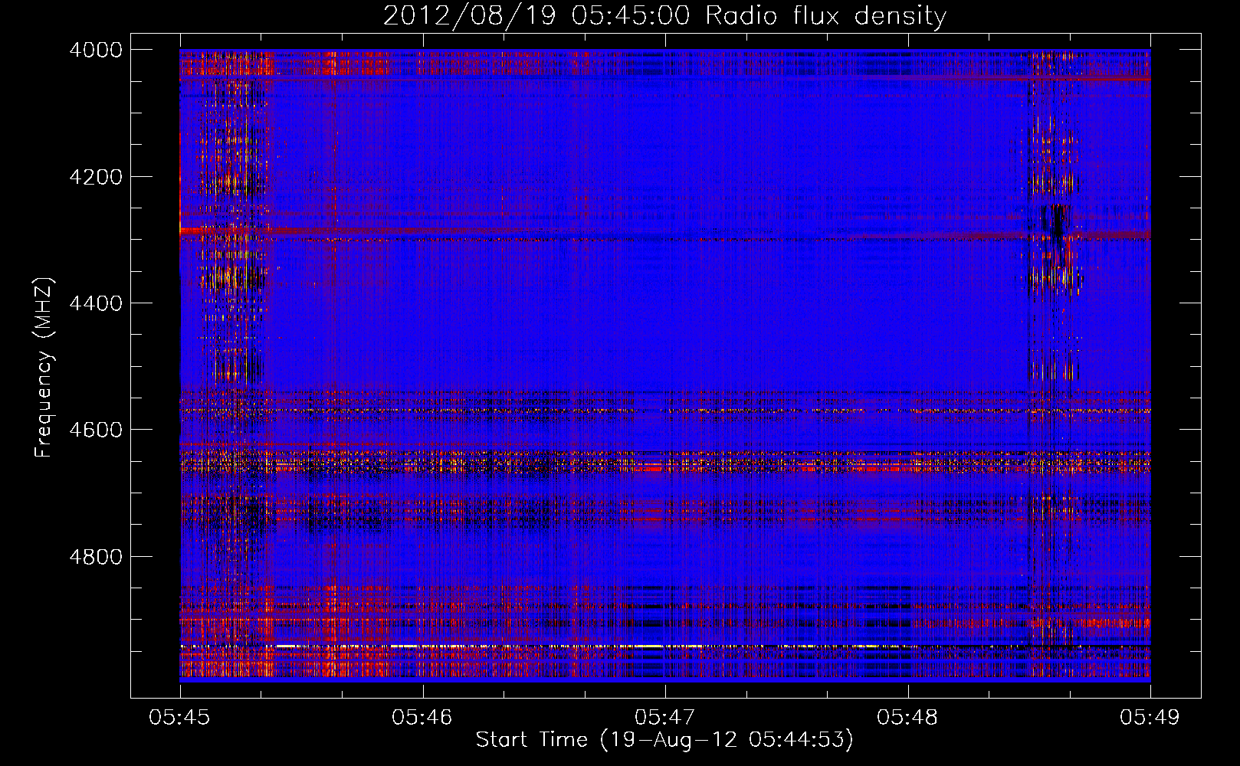Click the 4200 frequency tick label
Screen dimensions: 1240x766
point(96,177)
